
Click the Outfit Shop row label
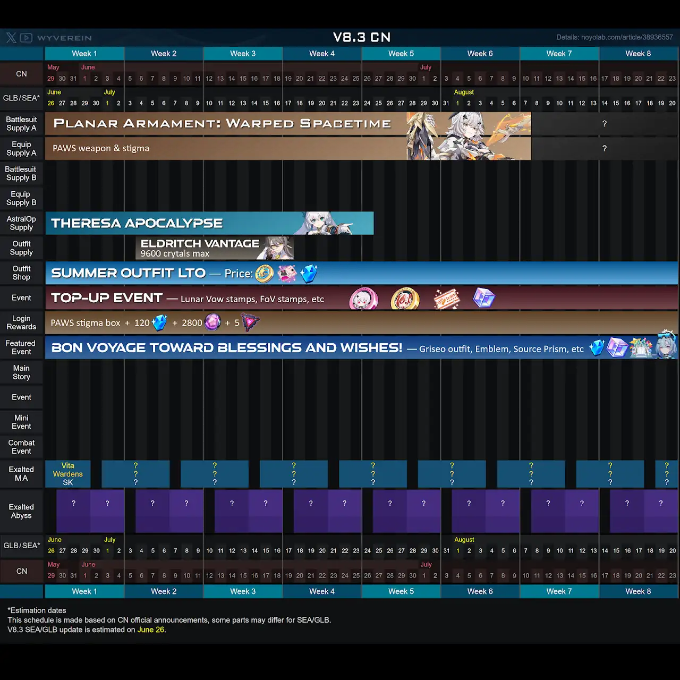click(21, 273)
